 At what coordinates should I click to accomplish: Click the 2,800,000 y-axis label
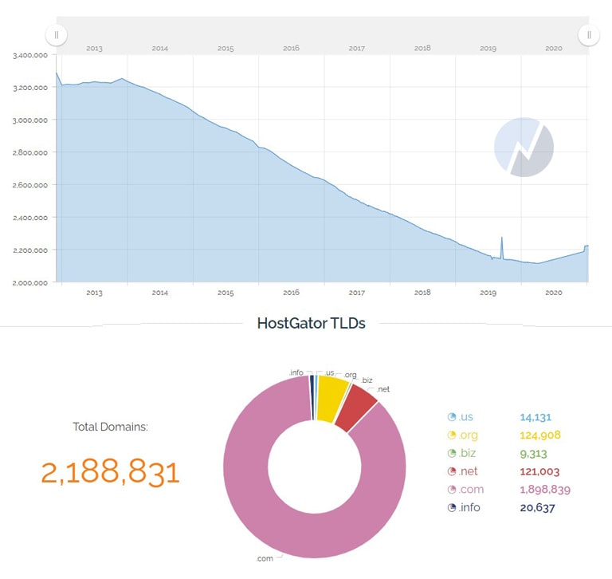pyautogui.click(x=30, y=152)
